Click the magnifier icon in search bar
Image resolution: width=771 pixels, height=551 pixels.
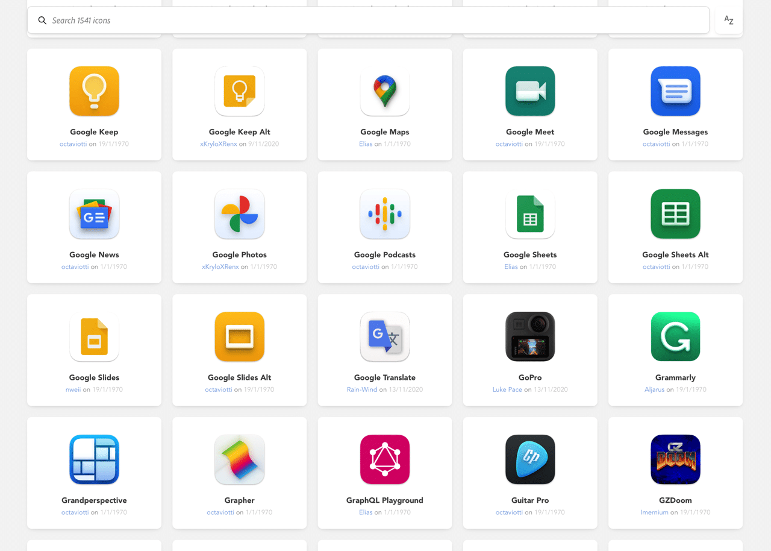pos(42,20)
